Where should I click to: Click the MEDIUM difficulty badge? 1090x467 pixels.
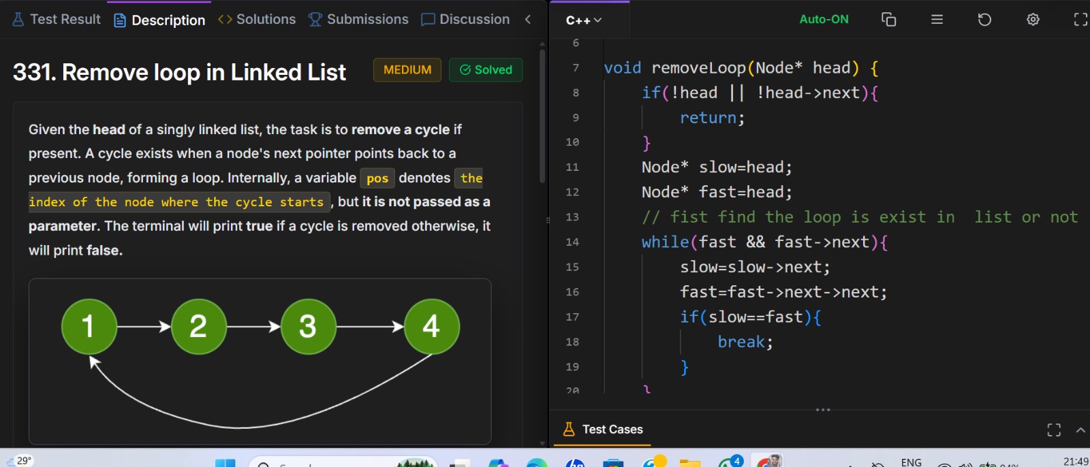click(407, 70)
